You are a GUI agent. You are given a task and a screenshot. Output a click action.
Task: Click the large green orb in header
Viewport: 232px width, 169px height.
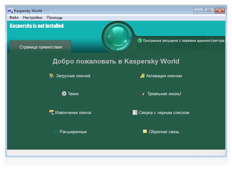(119, 38)
